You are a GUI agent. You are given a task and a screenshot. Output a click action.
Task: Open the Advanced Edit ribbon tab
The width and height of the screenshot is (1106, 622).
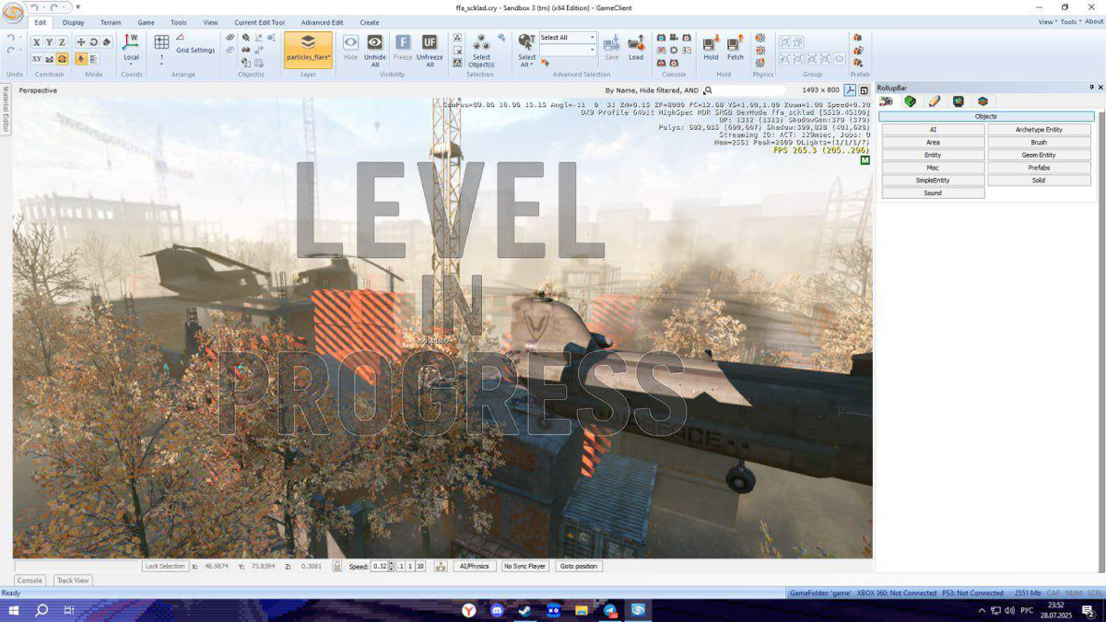322,22
